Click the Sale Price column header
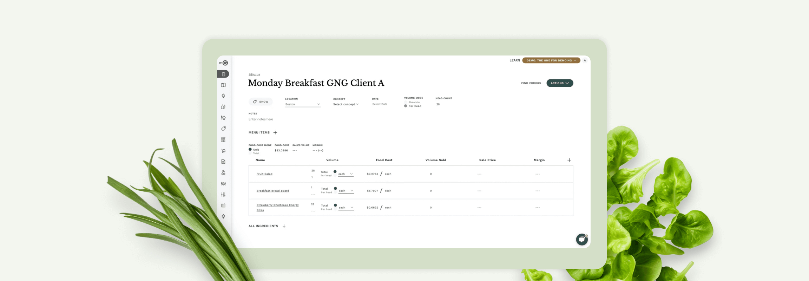 (487, 160)
